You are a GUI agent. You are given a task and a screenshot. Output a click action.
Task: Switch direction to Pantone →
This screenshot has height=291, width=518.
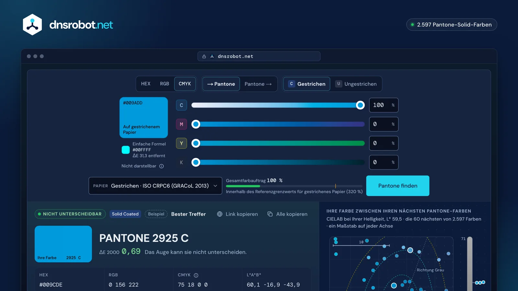click(x=258, y=84)
